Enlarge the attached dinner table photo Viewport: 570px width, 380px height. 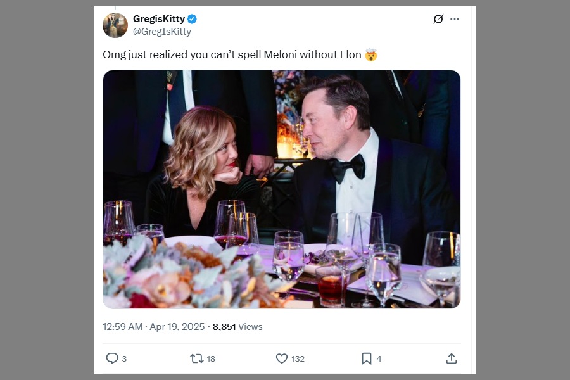[281, 189]
